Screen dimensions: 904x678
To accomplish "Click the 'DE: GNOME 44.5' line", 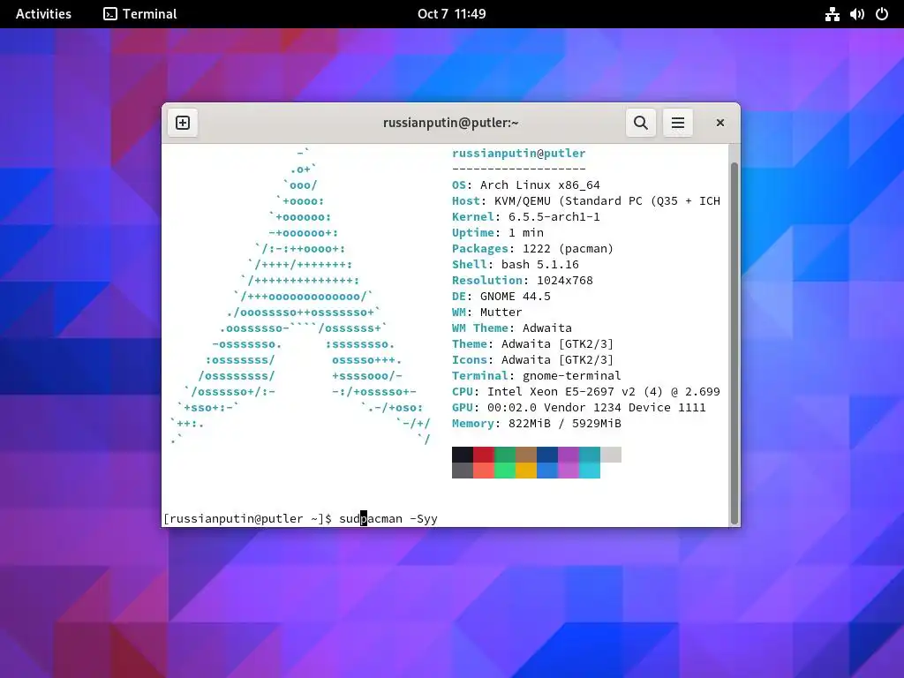I will click(x=501, y=297).
